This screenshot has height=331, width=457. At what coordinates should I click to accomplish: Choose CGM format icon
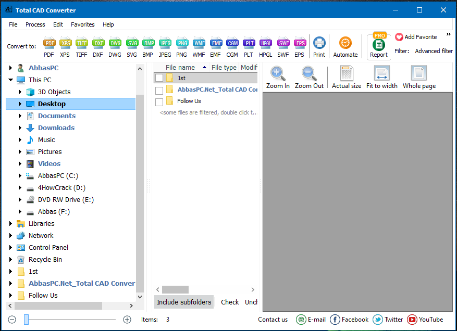click(232, 46)
